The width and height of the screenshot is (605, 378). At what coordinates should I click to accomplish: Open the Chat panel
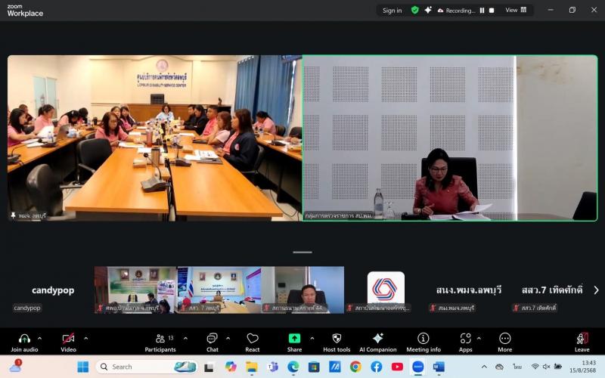(213, 342)
